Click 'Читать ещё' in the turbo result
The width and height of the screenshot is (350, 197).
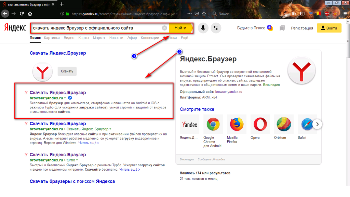click(x=130, y=170)
